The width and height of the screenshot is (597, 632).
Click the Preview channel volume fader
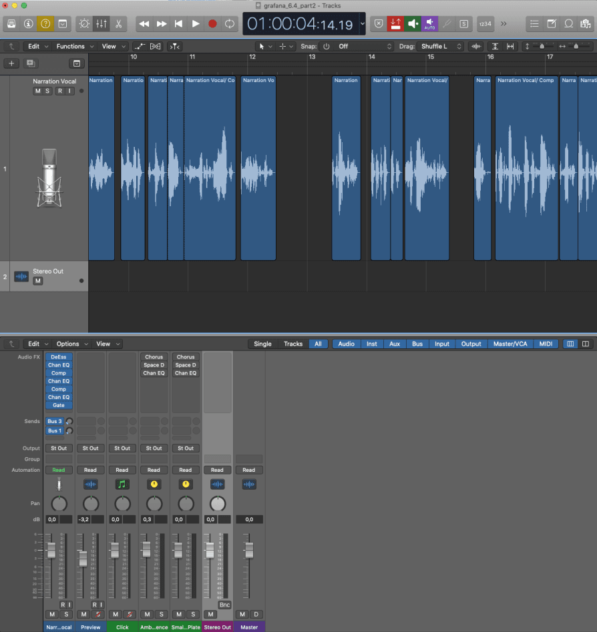pyautogui.click(x=83, y=559)
